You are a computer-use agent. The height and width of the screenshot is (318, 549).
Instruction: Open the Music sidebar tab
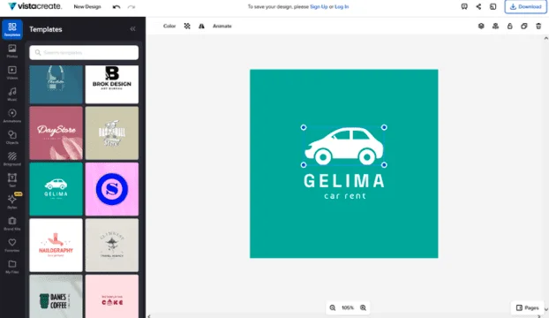click(12, 95)
